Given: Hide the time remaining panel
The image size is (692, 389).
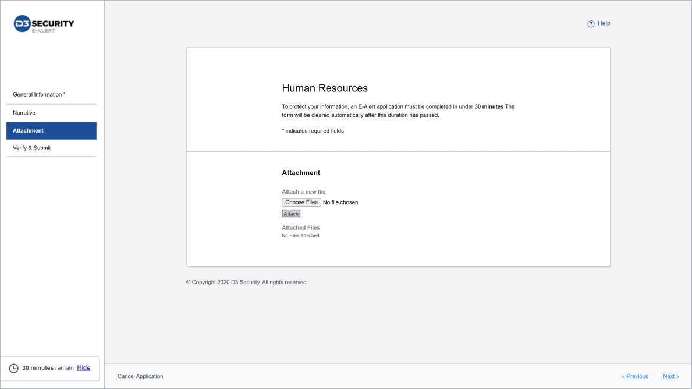Looking at the screenshot, I should coord(84,368).
